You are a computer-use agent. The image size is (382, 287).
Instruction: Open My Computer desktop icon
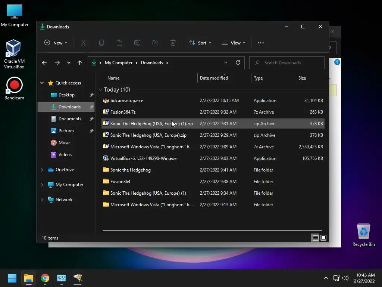click(x=15, y=16)
